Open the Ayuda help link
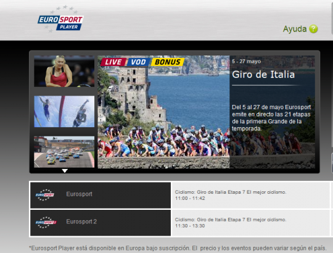 (x=295, y=29)
